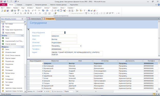Click the Нет фильтра button

click(x=57, y=91)
